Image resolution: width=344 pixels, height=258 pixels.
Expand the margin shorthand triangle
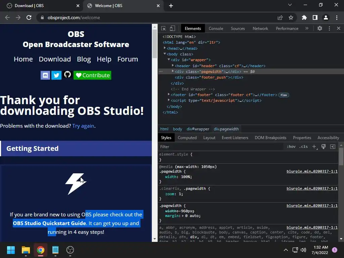[183, 216]
